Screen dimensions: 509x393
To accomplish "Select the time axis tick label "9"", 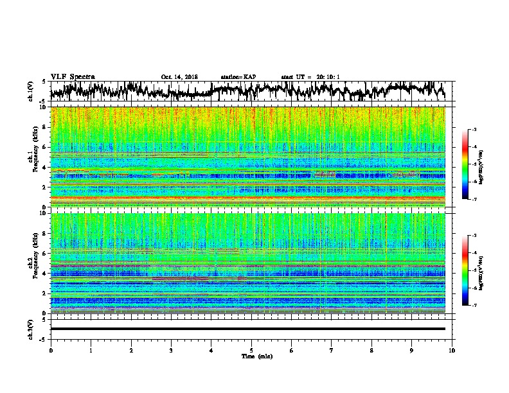I will coord(411,350).
